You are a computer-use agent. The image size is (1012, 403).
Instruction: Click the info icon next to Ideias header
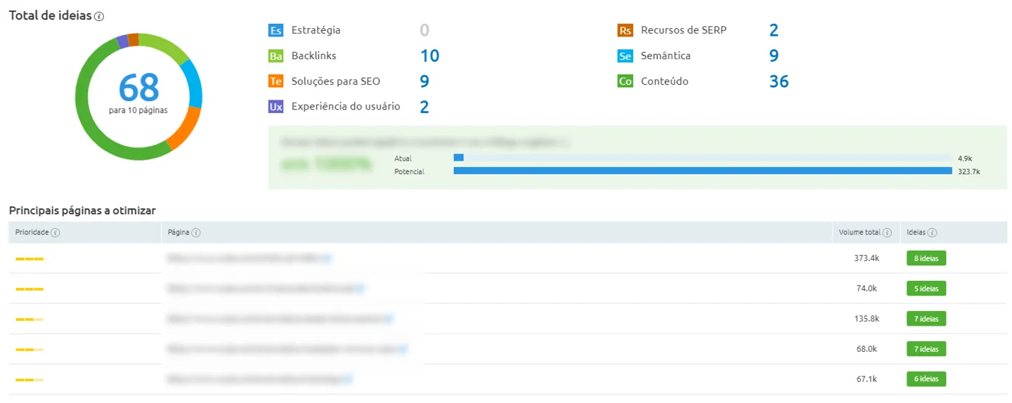(933, 232)
